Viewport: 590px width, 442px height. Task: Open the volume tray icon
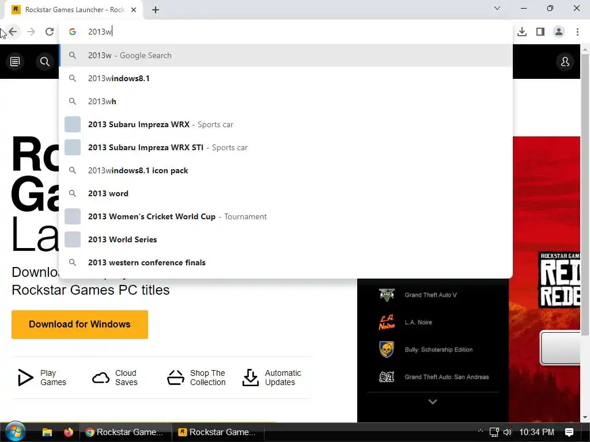[507, 432]
